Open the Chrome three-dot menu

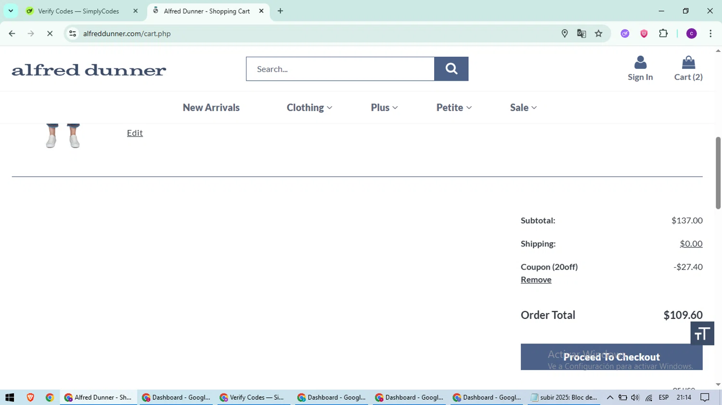(x=710, y=34)
